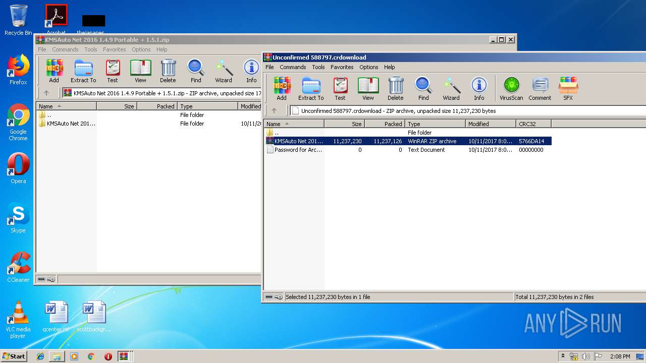This screenshot has width=646, height=363.
Task: Click Delete icon in KMSAuto zip window
Action: [168, 71]
